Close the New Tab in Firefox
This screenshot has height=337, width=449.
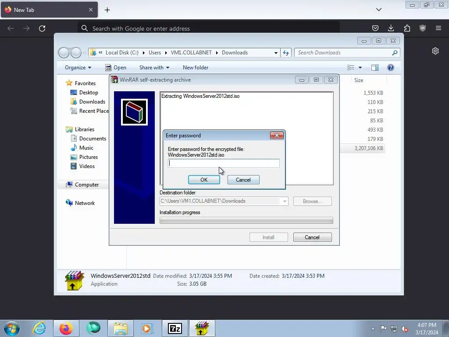90,10
